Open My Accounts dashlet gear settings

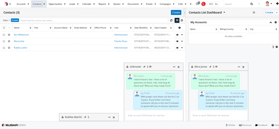[x=276, y=22]
